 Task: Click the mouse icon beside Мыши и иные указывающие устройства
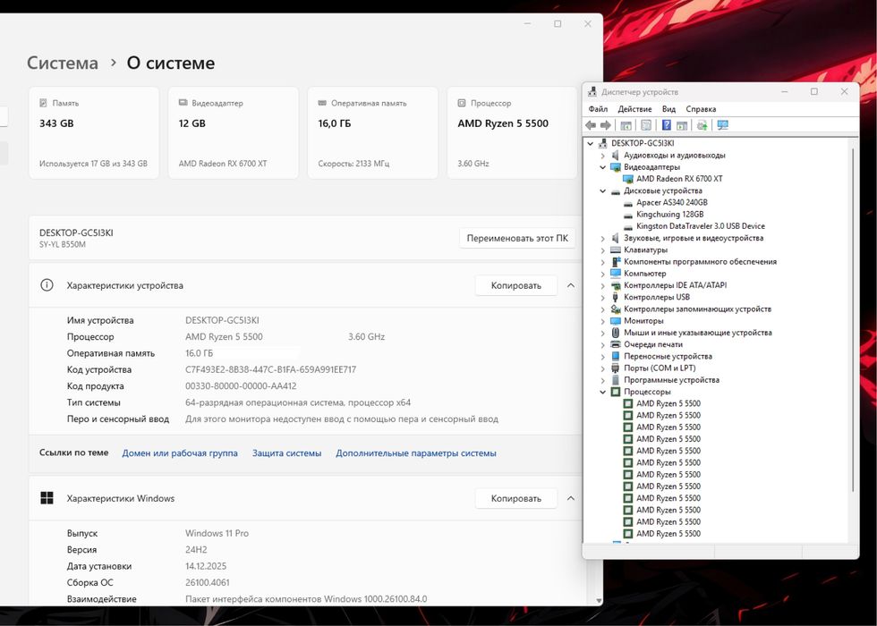(x=616, y=333)
